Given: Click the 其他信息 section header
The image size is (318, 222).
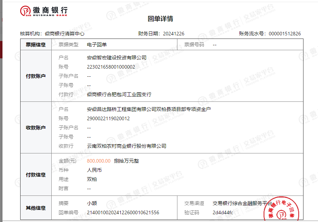Looking at the screenshot, I should [36, 208].
